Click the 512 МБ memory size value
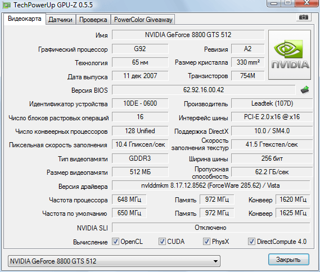 (140, 172)
